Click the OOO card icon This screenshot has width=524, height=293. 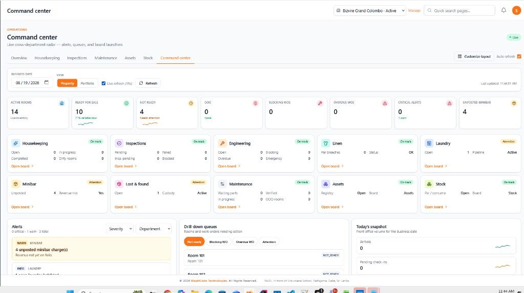[x=255, y=103]
